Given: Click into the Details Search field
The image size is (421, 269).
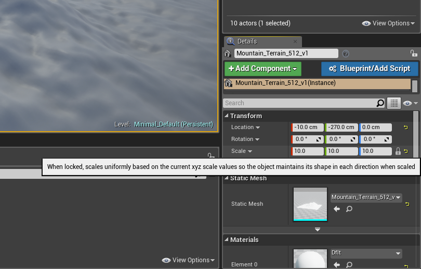Looking at the screenshot, I should pos(300,103).
